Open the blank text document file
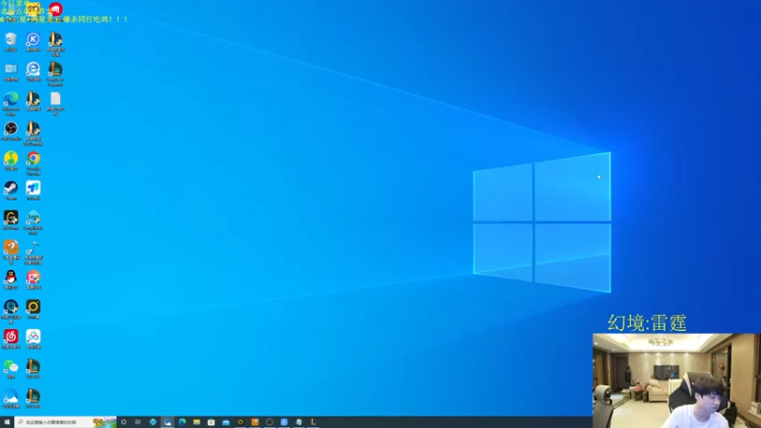Screen dimensions: 761x428 click(55, 104)
